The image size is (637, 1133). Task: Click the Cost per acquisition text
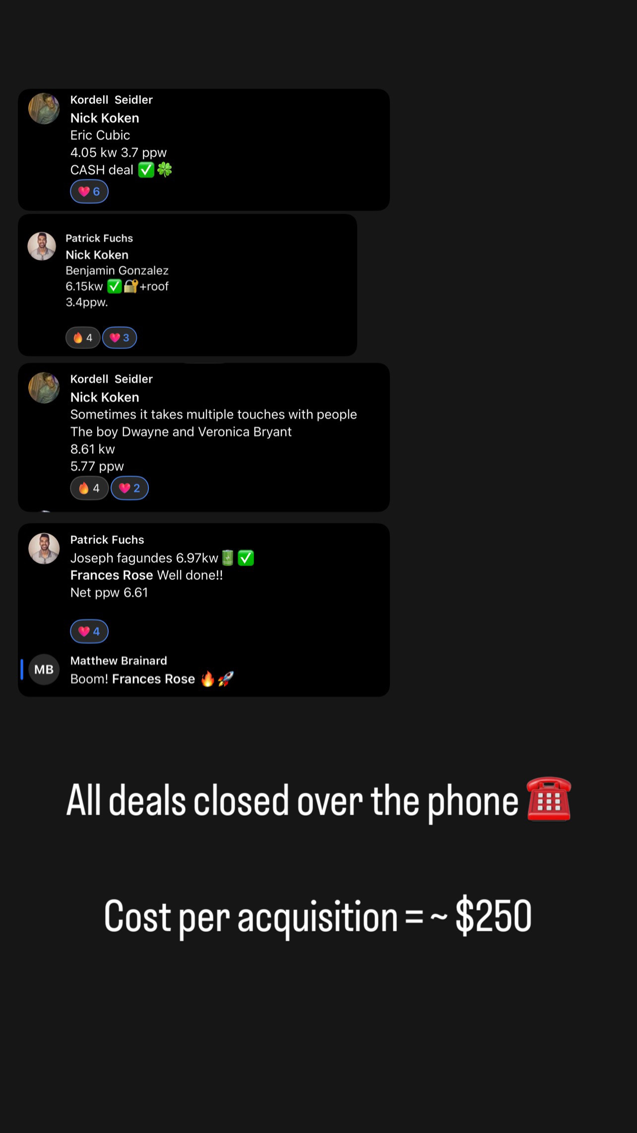(x=318, y=916)
